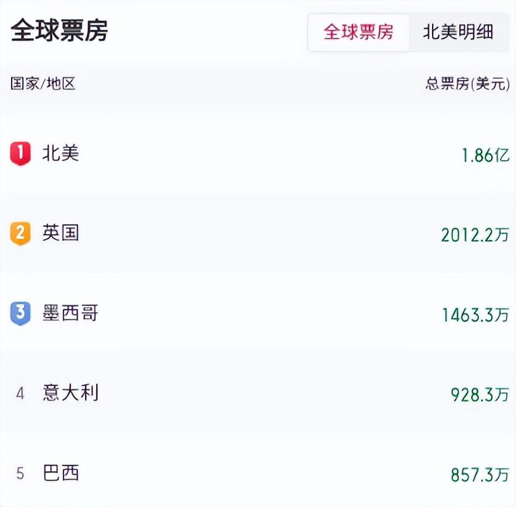
Task: Click rank number 4 beside 意大利
Action: (x=20, y=394)
